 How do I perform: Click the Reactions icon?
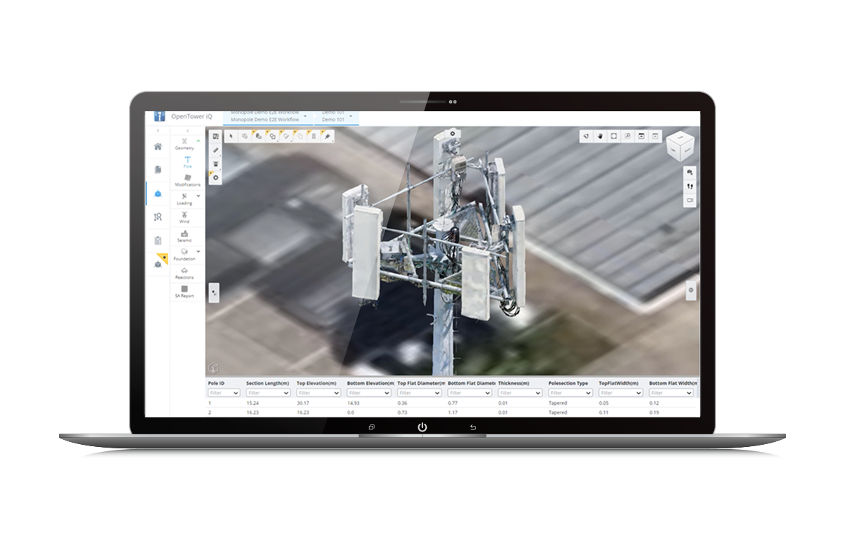(184, 273)
